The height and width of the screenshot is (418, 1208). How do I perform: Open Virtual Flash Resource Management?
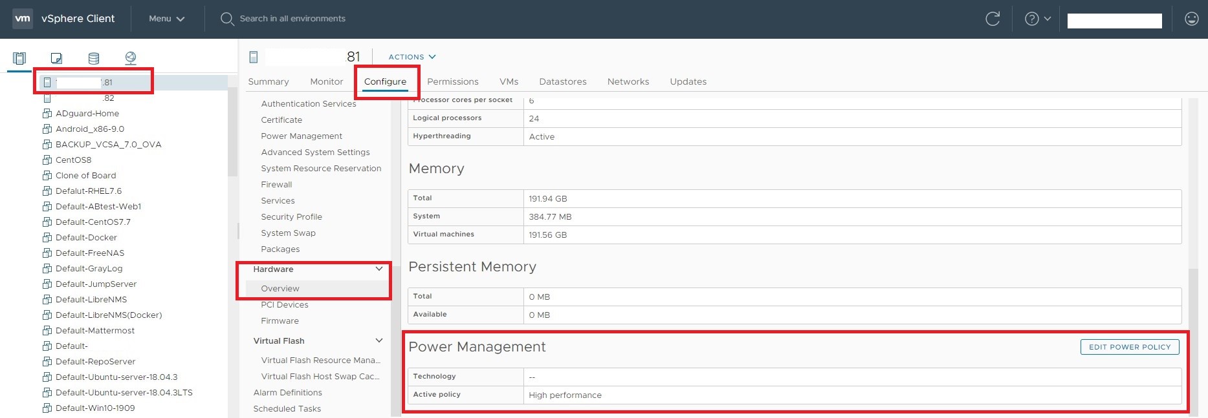click(321, 360)
